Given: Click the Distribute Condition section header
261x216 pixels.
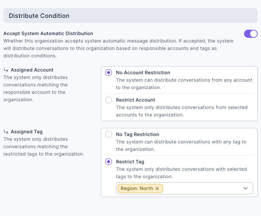Looking at the screenshot, I should [130, 16].
